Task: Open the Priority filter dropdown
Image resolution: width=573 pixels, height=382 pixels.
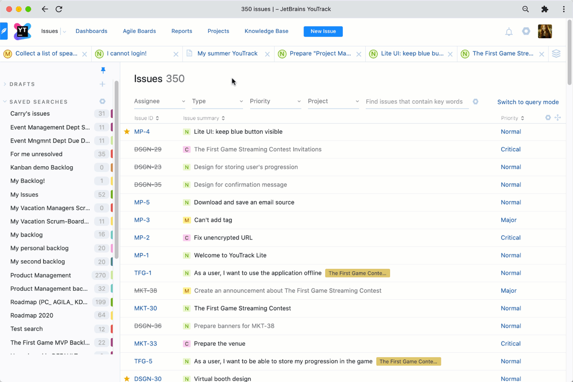Action: (x=275, y=101)
